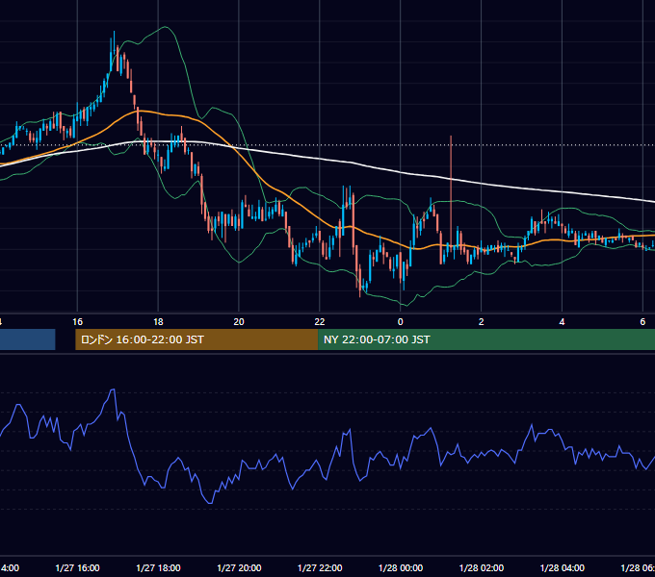
Task: Click the blue session bar before ロンドン
Action: pyautogui.click(x=28, y=339)
